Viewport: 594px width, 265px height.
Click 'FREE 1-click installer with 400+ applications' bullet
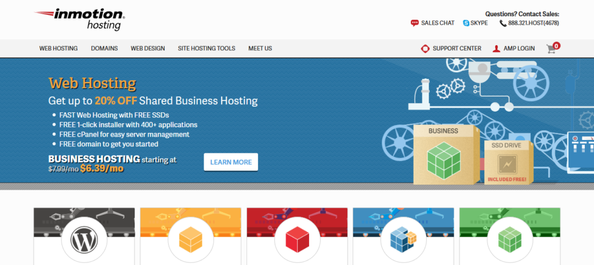(x=128, y=125)
